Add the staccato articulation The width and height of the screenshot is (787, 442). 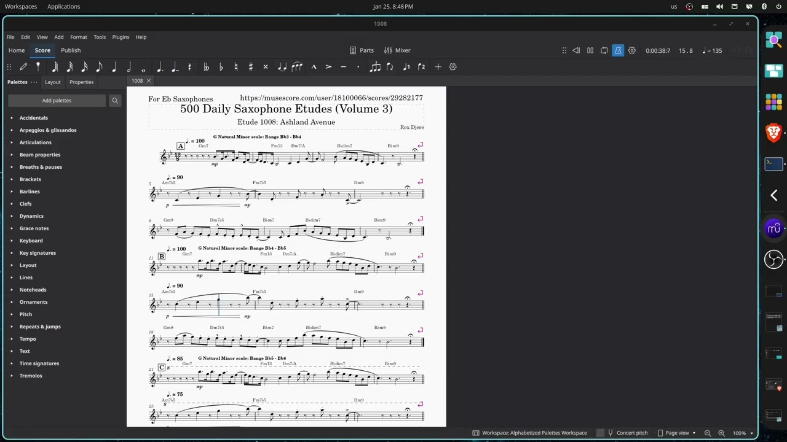pyautogui.click(x=358, y=67)
